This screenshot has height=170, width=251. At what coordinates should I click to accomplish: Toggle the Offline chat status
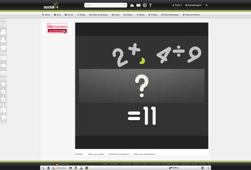coord(174,168)
